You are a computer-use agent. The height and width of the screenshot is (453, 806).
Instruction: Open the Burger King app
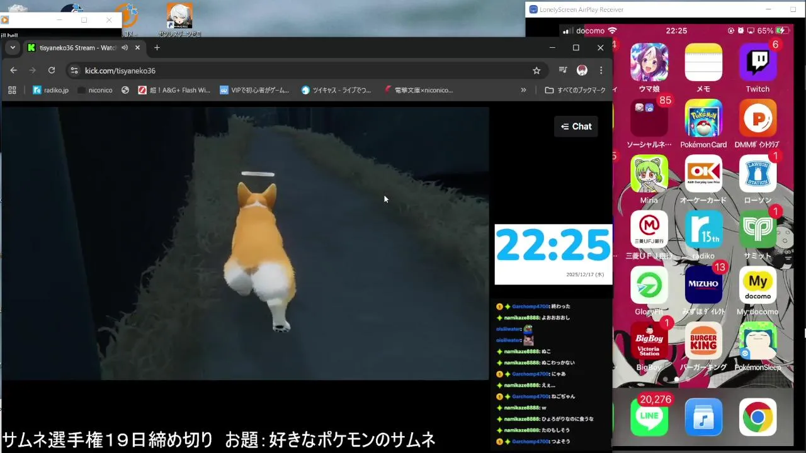click(703, 340)
